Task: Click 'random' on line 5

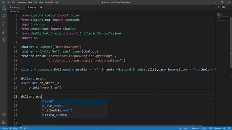Action: (40, 24)
